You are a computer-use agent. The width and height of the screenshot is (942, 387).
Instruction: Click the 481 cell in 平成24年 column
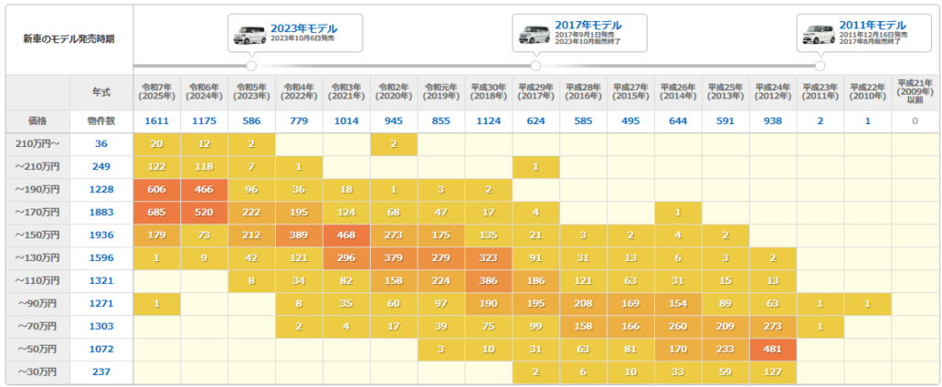coord(773,349)
